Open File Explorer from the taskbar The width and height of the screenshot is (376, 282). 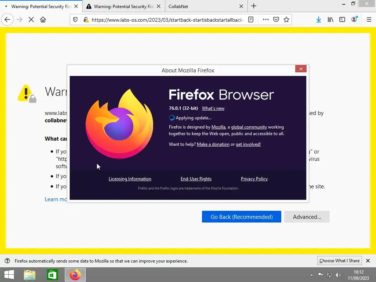[x=29, y=275]
